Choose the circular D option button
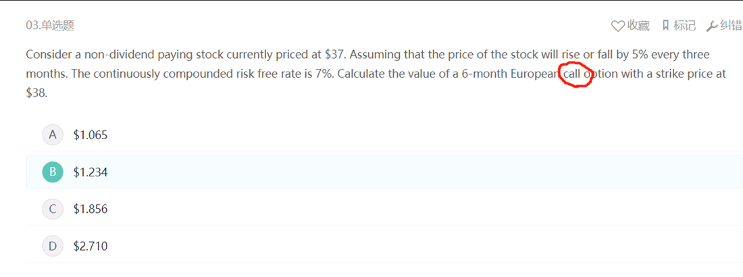This screenshot has height=277, width=743. coord(53,246)
